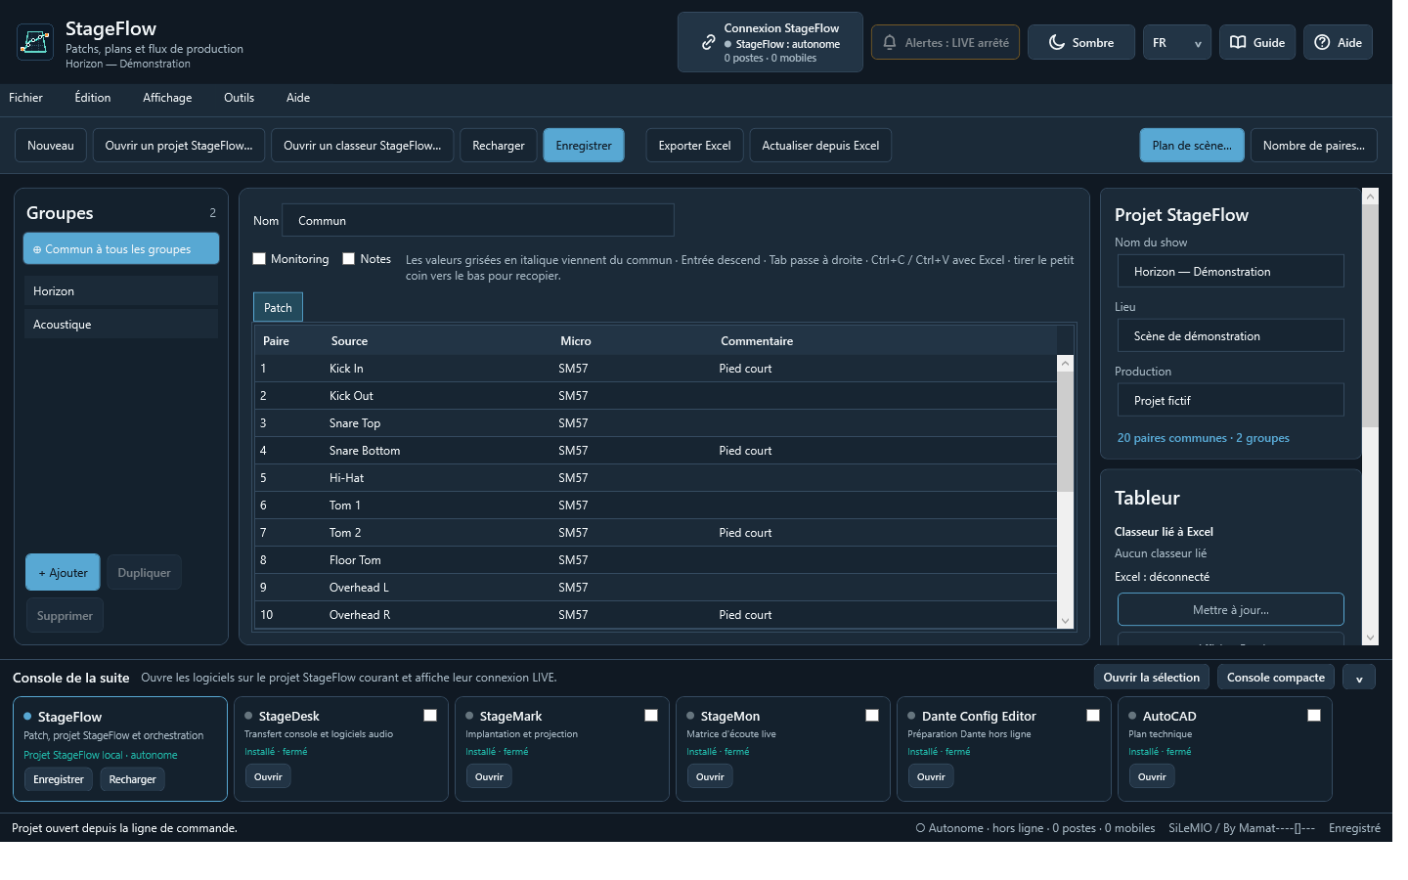The height and width of the screenshot is (880, 1408).
Task: Click the StageDesk status dot icon
Action: tap(248, 716)
